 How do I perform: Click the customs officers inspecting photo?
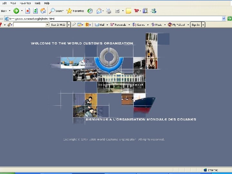tap(85, 105)
